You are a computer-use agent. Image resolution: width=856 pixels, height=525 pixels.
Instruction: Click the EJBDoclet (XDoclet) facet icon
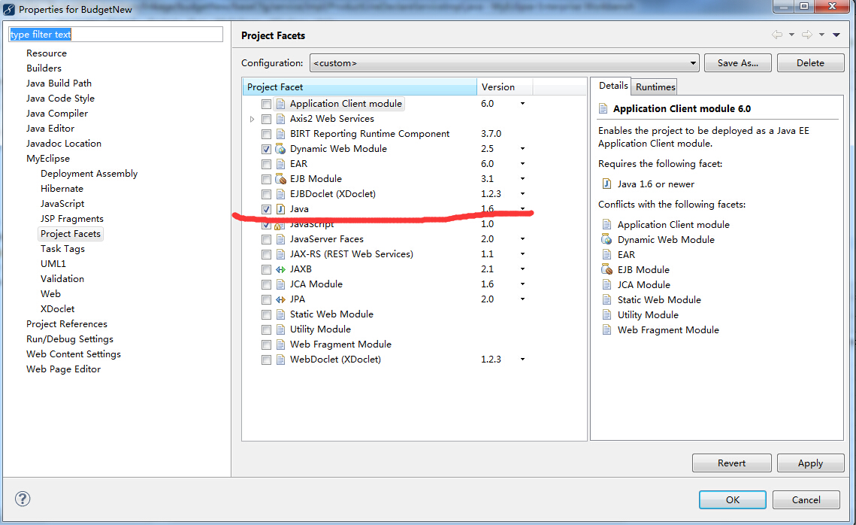(280, 193)
